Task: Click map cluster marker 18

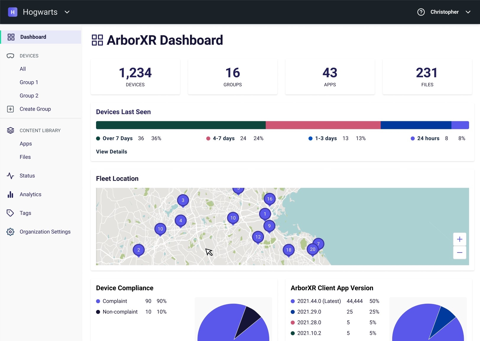Action: point(289,250)
